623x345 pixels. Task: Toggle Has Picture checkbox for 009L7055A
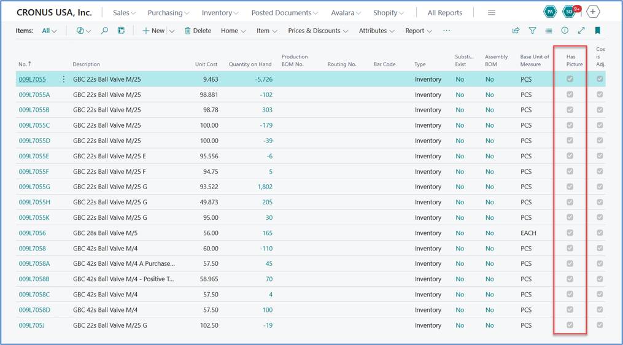tap(570, 95)
